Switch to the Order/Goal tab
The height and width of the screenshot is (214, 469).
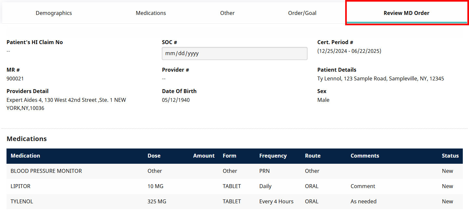pos(302,13)
